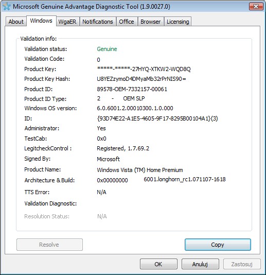Click the greyed Resolution Status label
Image resolution: width=266 pixels, height=275 pixels.
click(47, 216)
